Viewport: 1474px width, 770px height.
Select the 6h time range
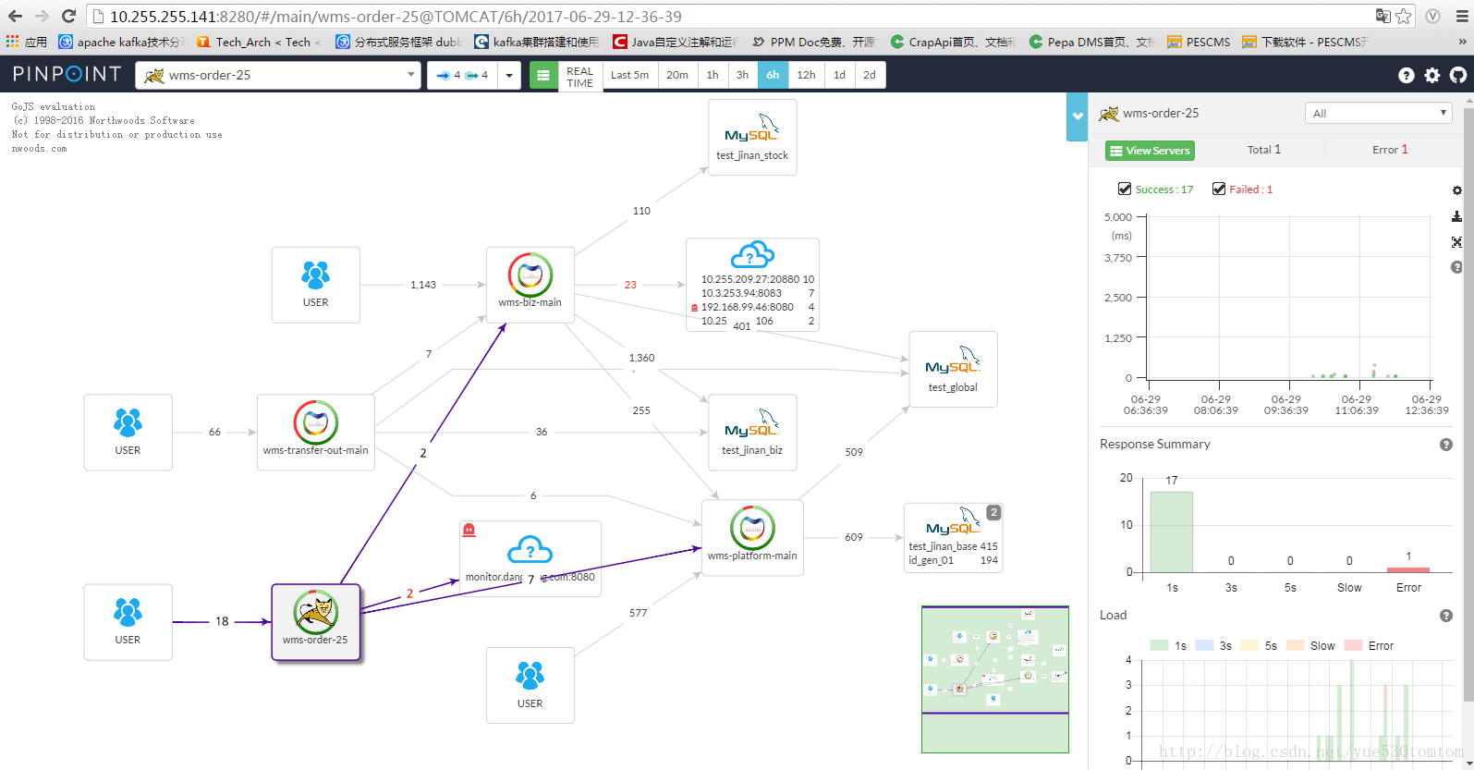point(774,75)
